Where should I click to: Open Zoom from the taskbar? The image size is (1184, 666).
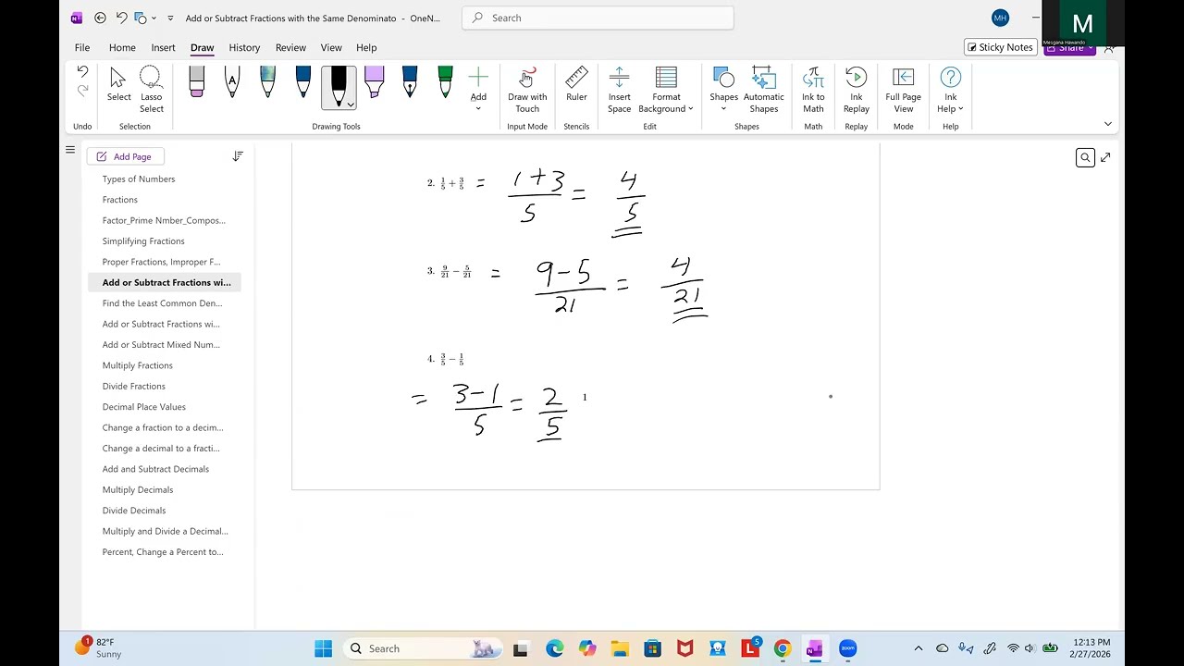coord(848,648)
